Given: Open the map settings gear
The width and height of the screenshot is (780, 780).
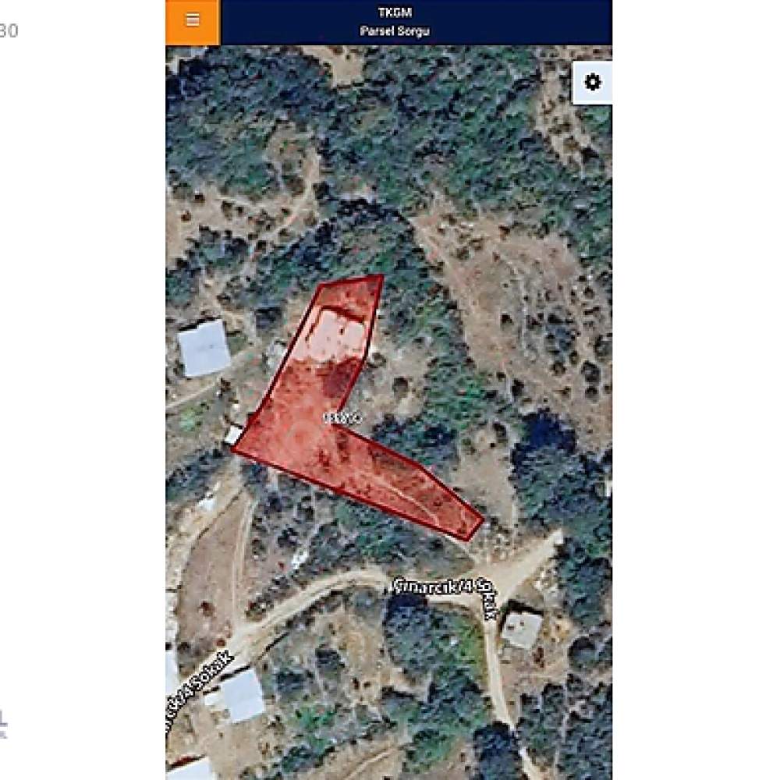Looking at the screenshot, I should click(592, 83).
